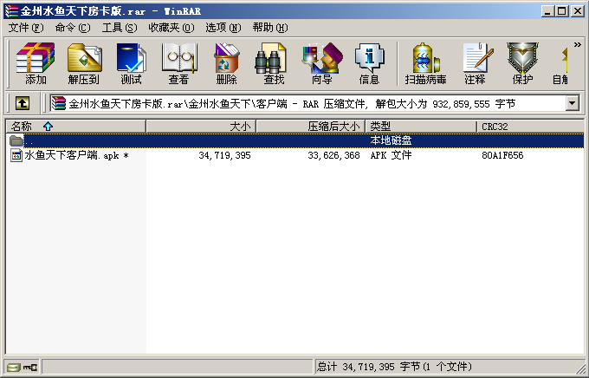Screen dimensions: 589x378
Task: Click the 解压到 (Extract To) icon
Action: click(84, 63)
